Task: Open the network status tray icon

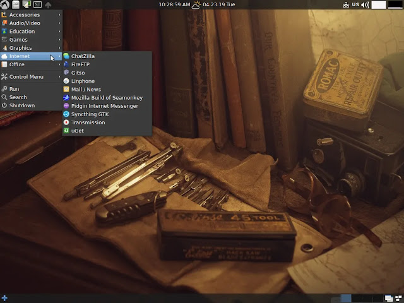Action: click(x=346, y=4)
